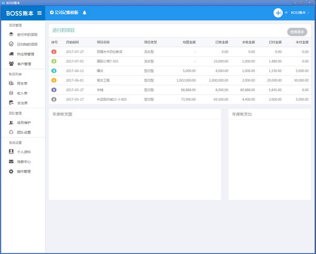The image size is (316, 254).
Task: Click the 插件管理 gear icon
Action: coord(11,171)
